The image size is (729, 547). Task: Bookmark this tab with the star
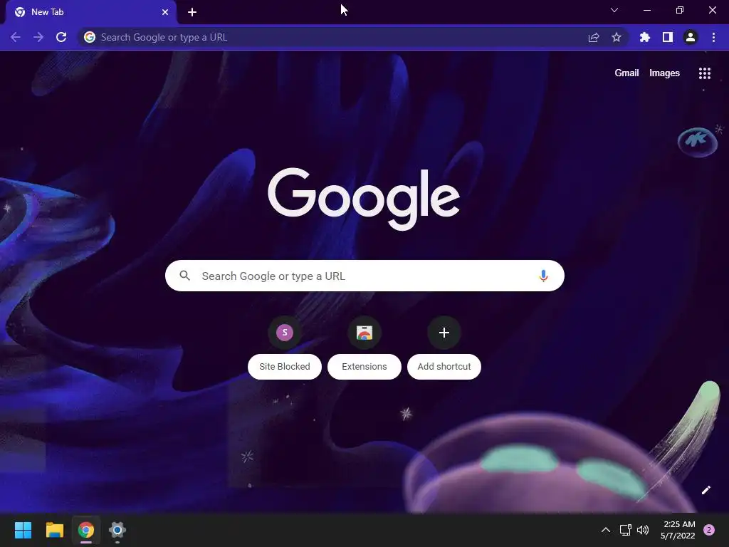[617, 37]
